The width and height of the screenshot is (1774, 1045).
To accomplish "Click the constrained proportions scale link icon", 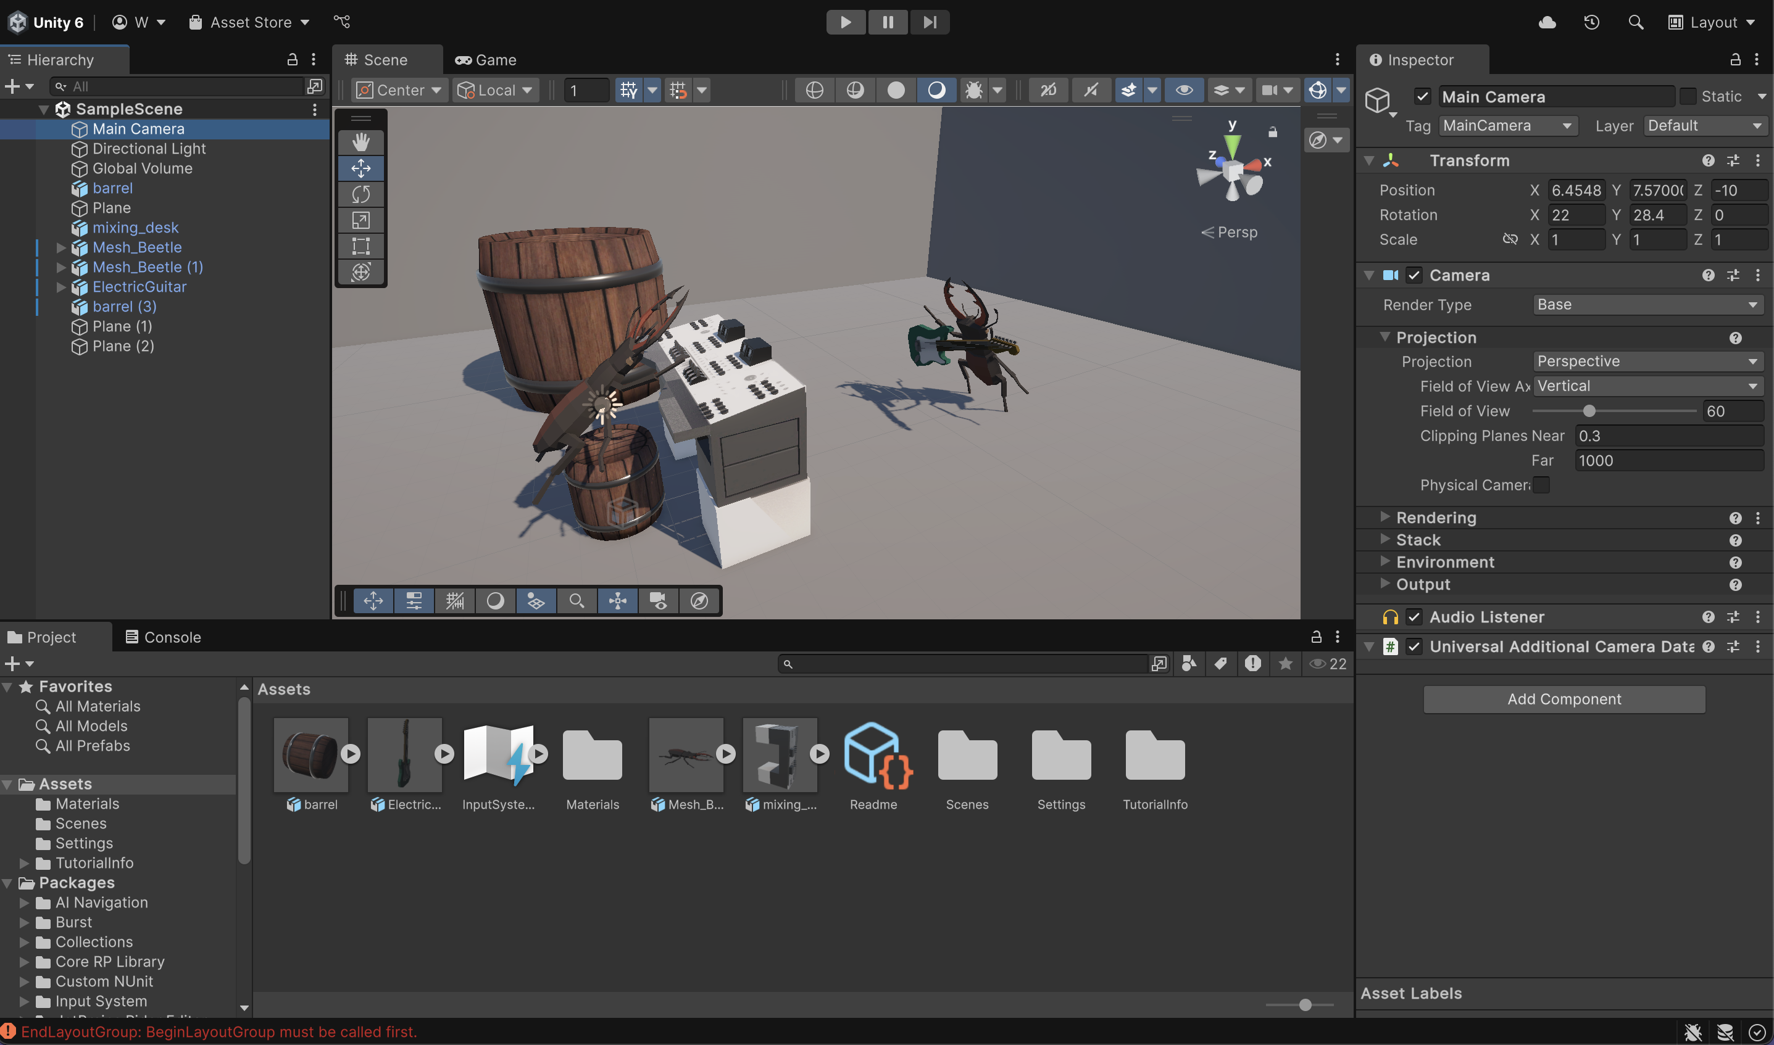I will click(x=1509, y=239).
